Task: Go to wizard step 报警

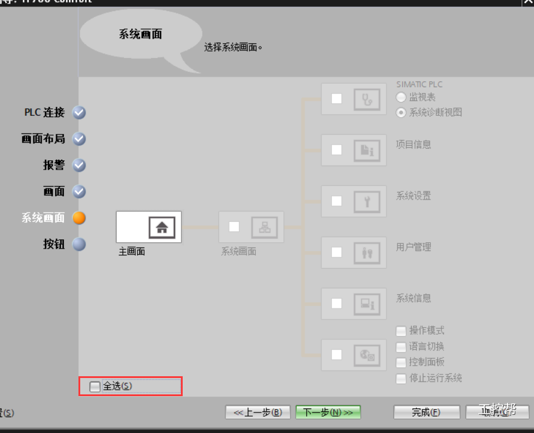Action: [x=54, y=165]
